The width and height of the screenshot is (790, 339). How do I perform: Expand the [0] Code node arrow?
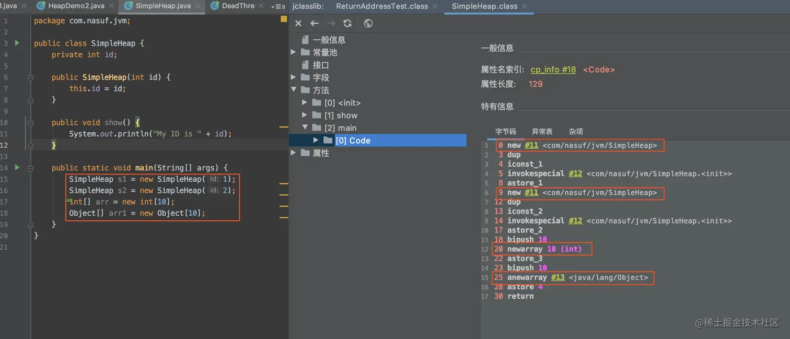(316, 140)
